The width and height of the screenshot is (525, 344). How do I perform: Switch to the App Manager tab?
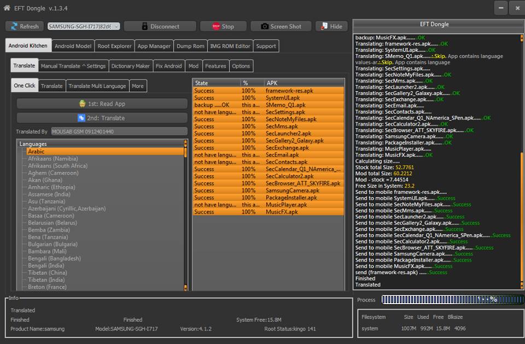154,46
